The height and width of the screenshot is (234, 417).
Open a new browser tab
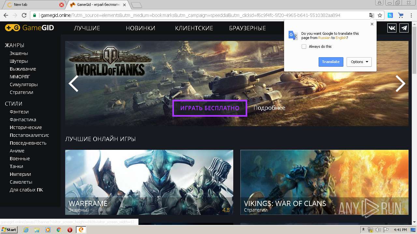(137, 5)
